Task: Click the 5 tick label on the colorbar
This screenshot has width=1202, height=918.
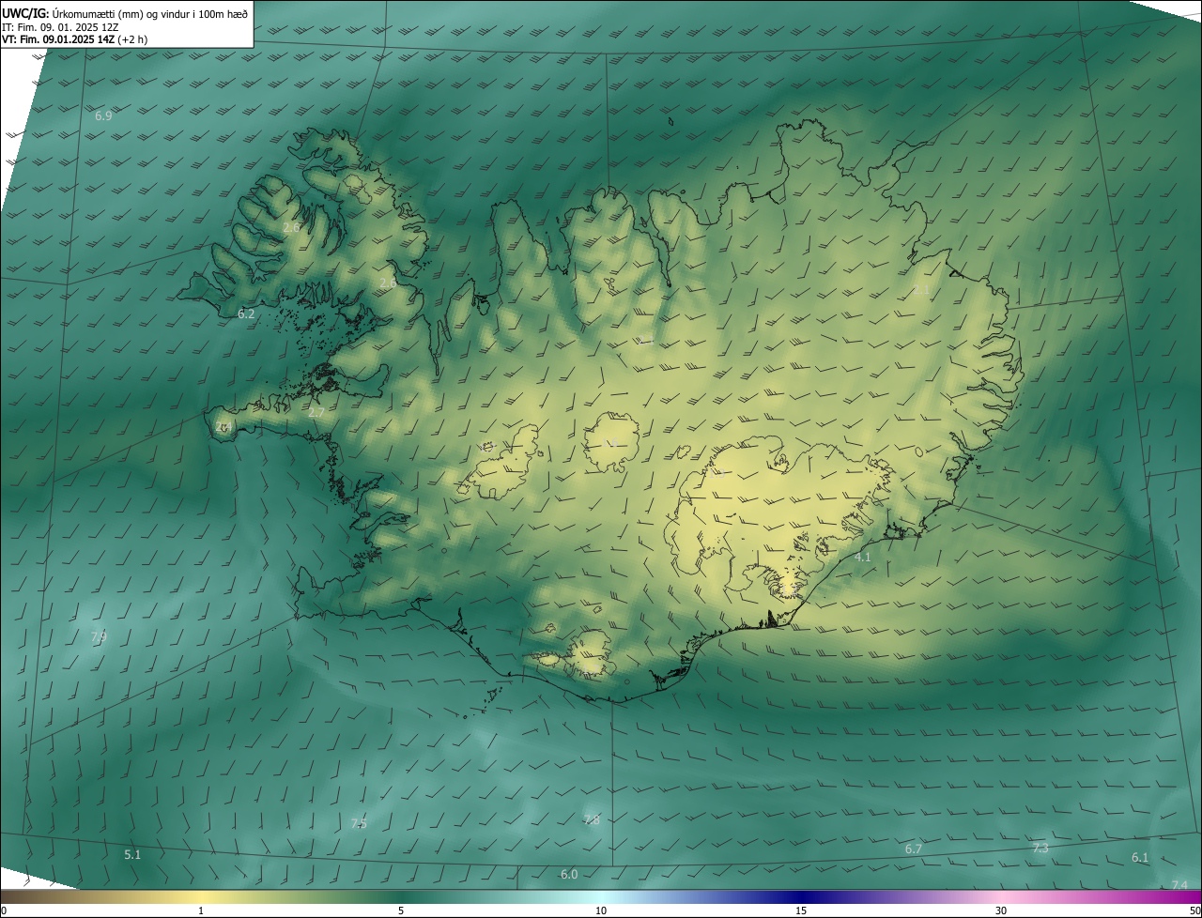Action: (401, 910)
